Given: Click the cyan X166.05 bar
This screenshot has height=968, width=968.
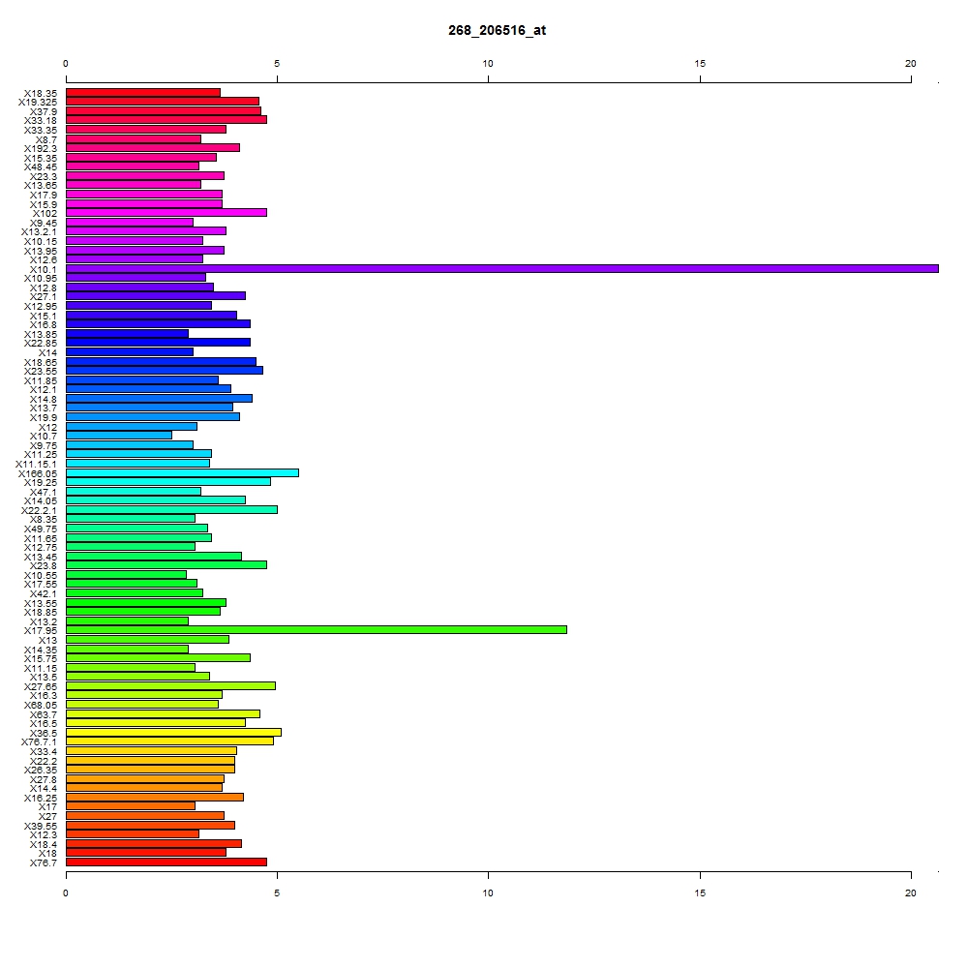Looking at the screenshot, I should point(182,473).
